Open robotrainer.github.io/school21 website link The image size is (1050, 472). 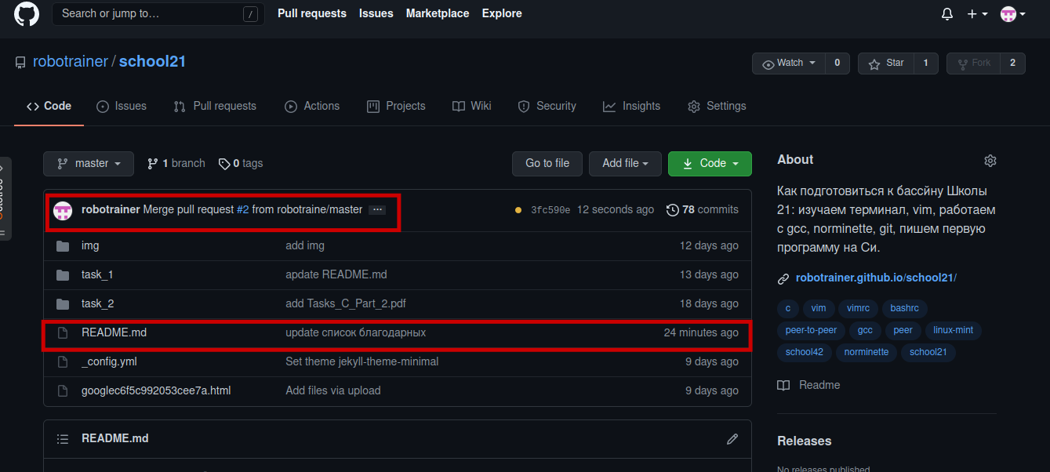876,278
